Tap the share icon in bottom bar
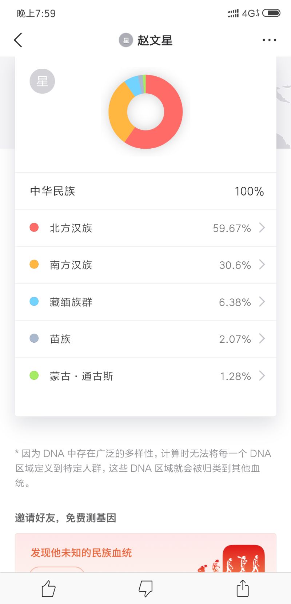 tap(243, 588)
